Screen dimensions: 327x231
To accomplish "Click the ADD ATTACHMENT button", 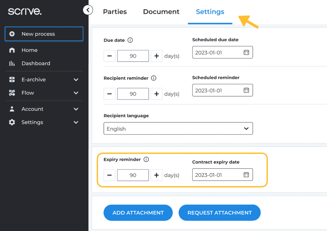I will click(138, 213).
